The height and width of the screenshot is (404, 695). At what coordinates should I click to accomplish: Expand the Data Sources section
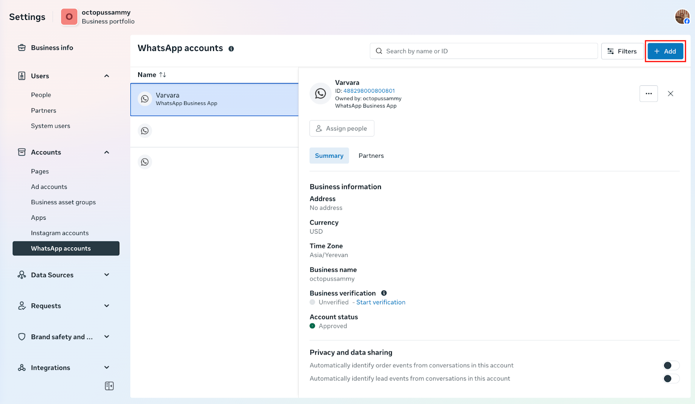pyautogui.click(x=106, y=275)
